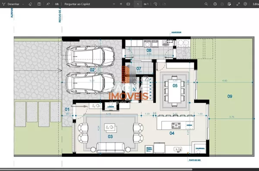This screenshot has width=259, height=171.
Task: Open the Desenhar options dropdown arrow
Action: tap(23, 4)
